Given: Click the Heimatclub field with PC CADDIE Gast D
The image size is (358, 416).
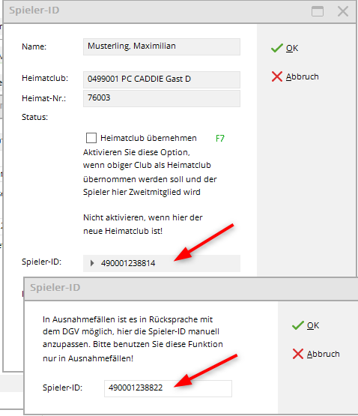Looking at the screenshot, I should [162, 79].
